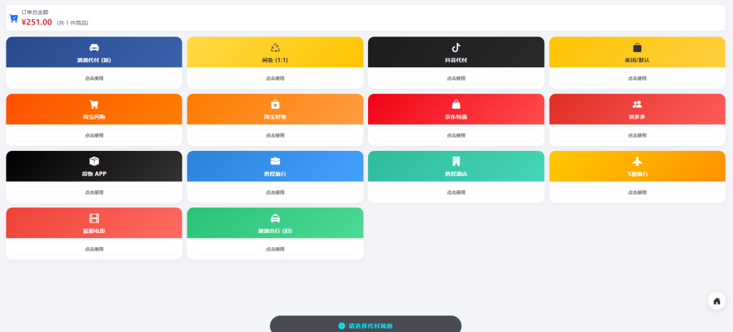Click the people group icon on 拼多多 card
This screenshot has height=332, width=733.
tap(637, 104)
